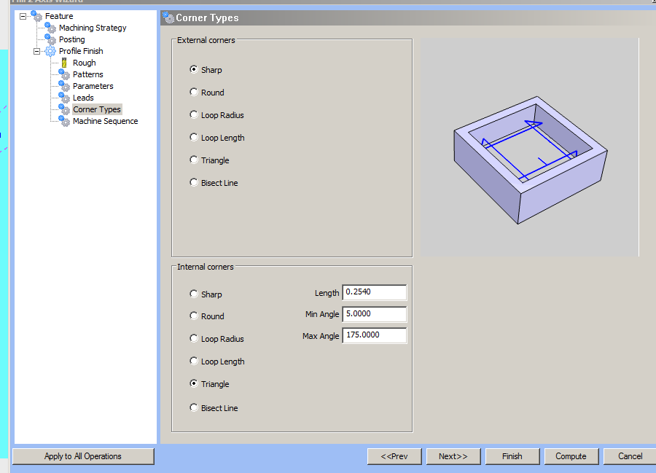The image size is (656, 473).
Task: Collapse the Feature tree node
Action: pos(23,16)
